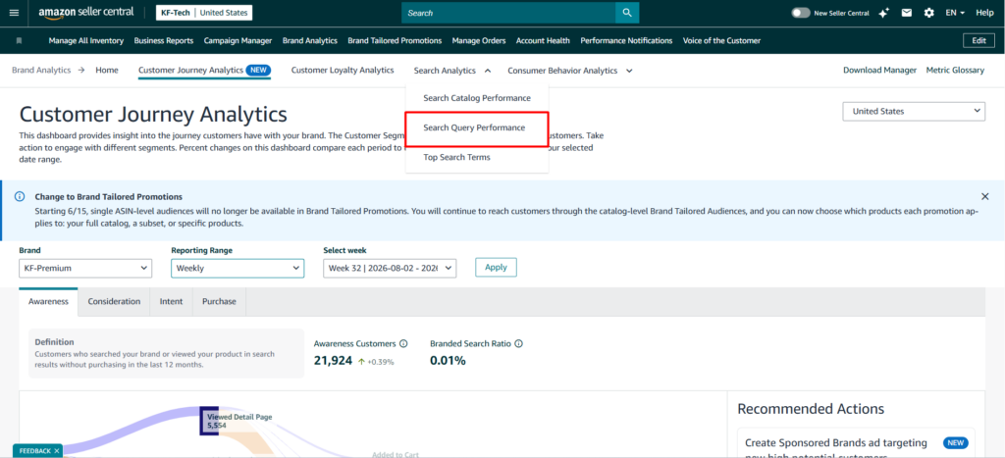Open the EN language dropdown
1005x458 pixels.
955,13
